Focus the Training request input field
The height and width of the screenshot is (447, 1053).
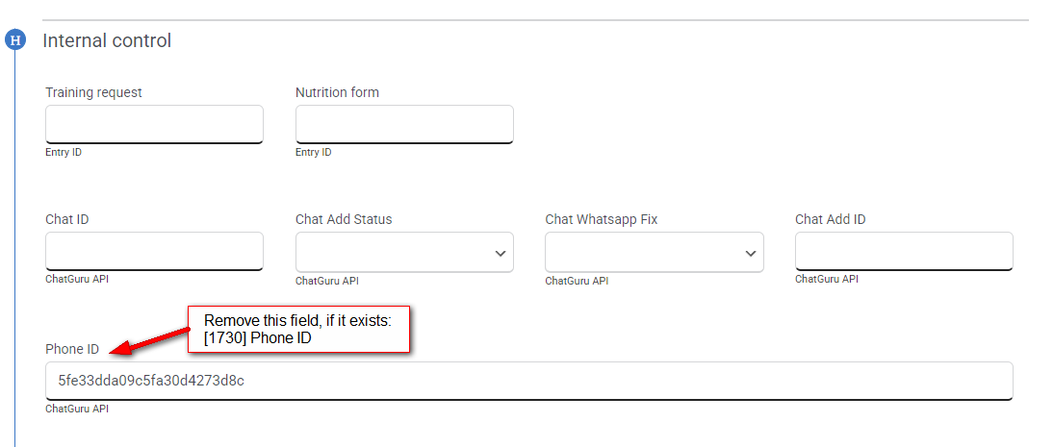coord(154,124)
